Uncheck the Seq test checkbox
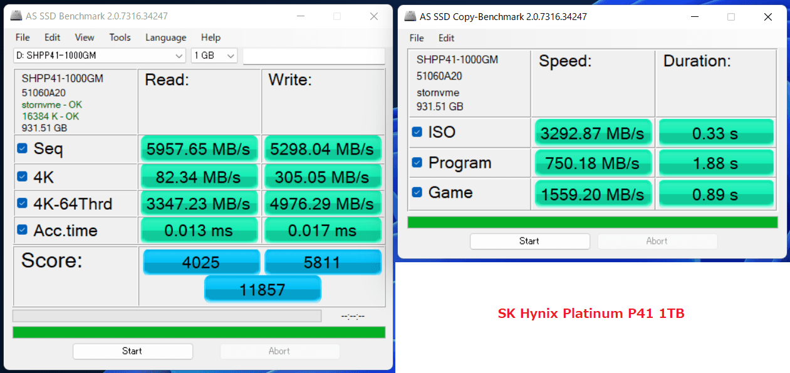 pos(23,149)
